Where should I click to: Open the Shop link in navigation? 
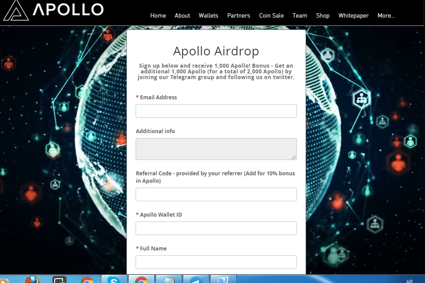coord(322,16)
